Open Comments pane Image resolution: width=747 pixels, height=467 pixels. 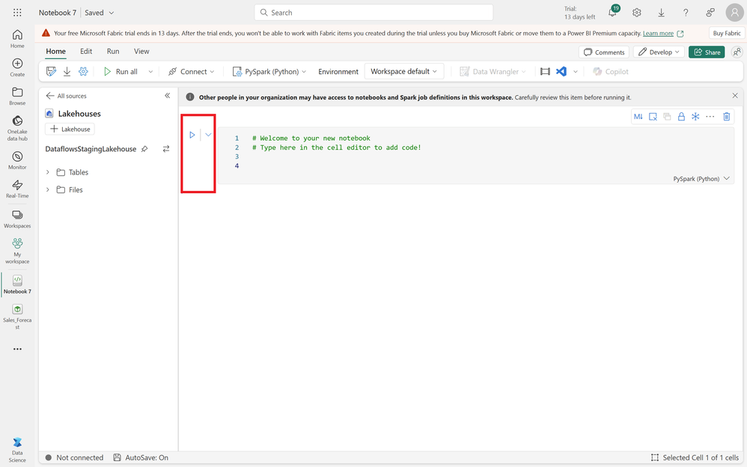tap(604, 52)
